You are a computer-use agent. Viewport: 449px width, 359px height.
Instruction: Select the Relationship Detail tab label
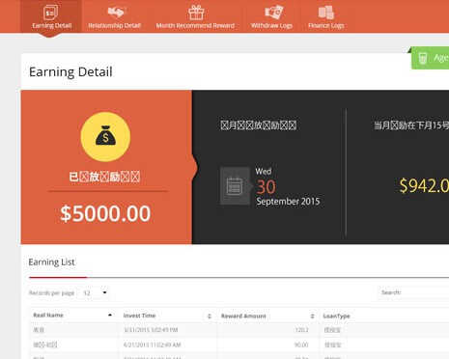click(114, 26)
